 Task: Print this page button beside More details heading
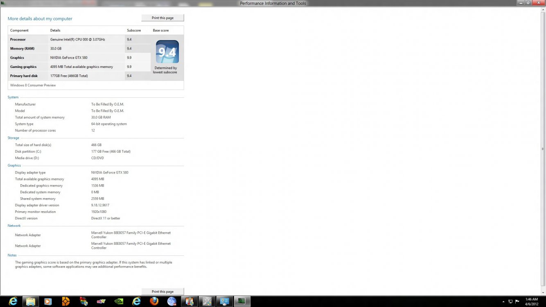[162, 18]
